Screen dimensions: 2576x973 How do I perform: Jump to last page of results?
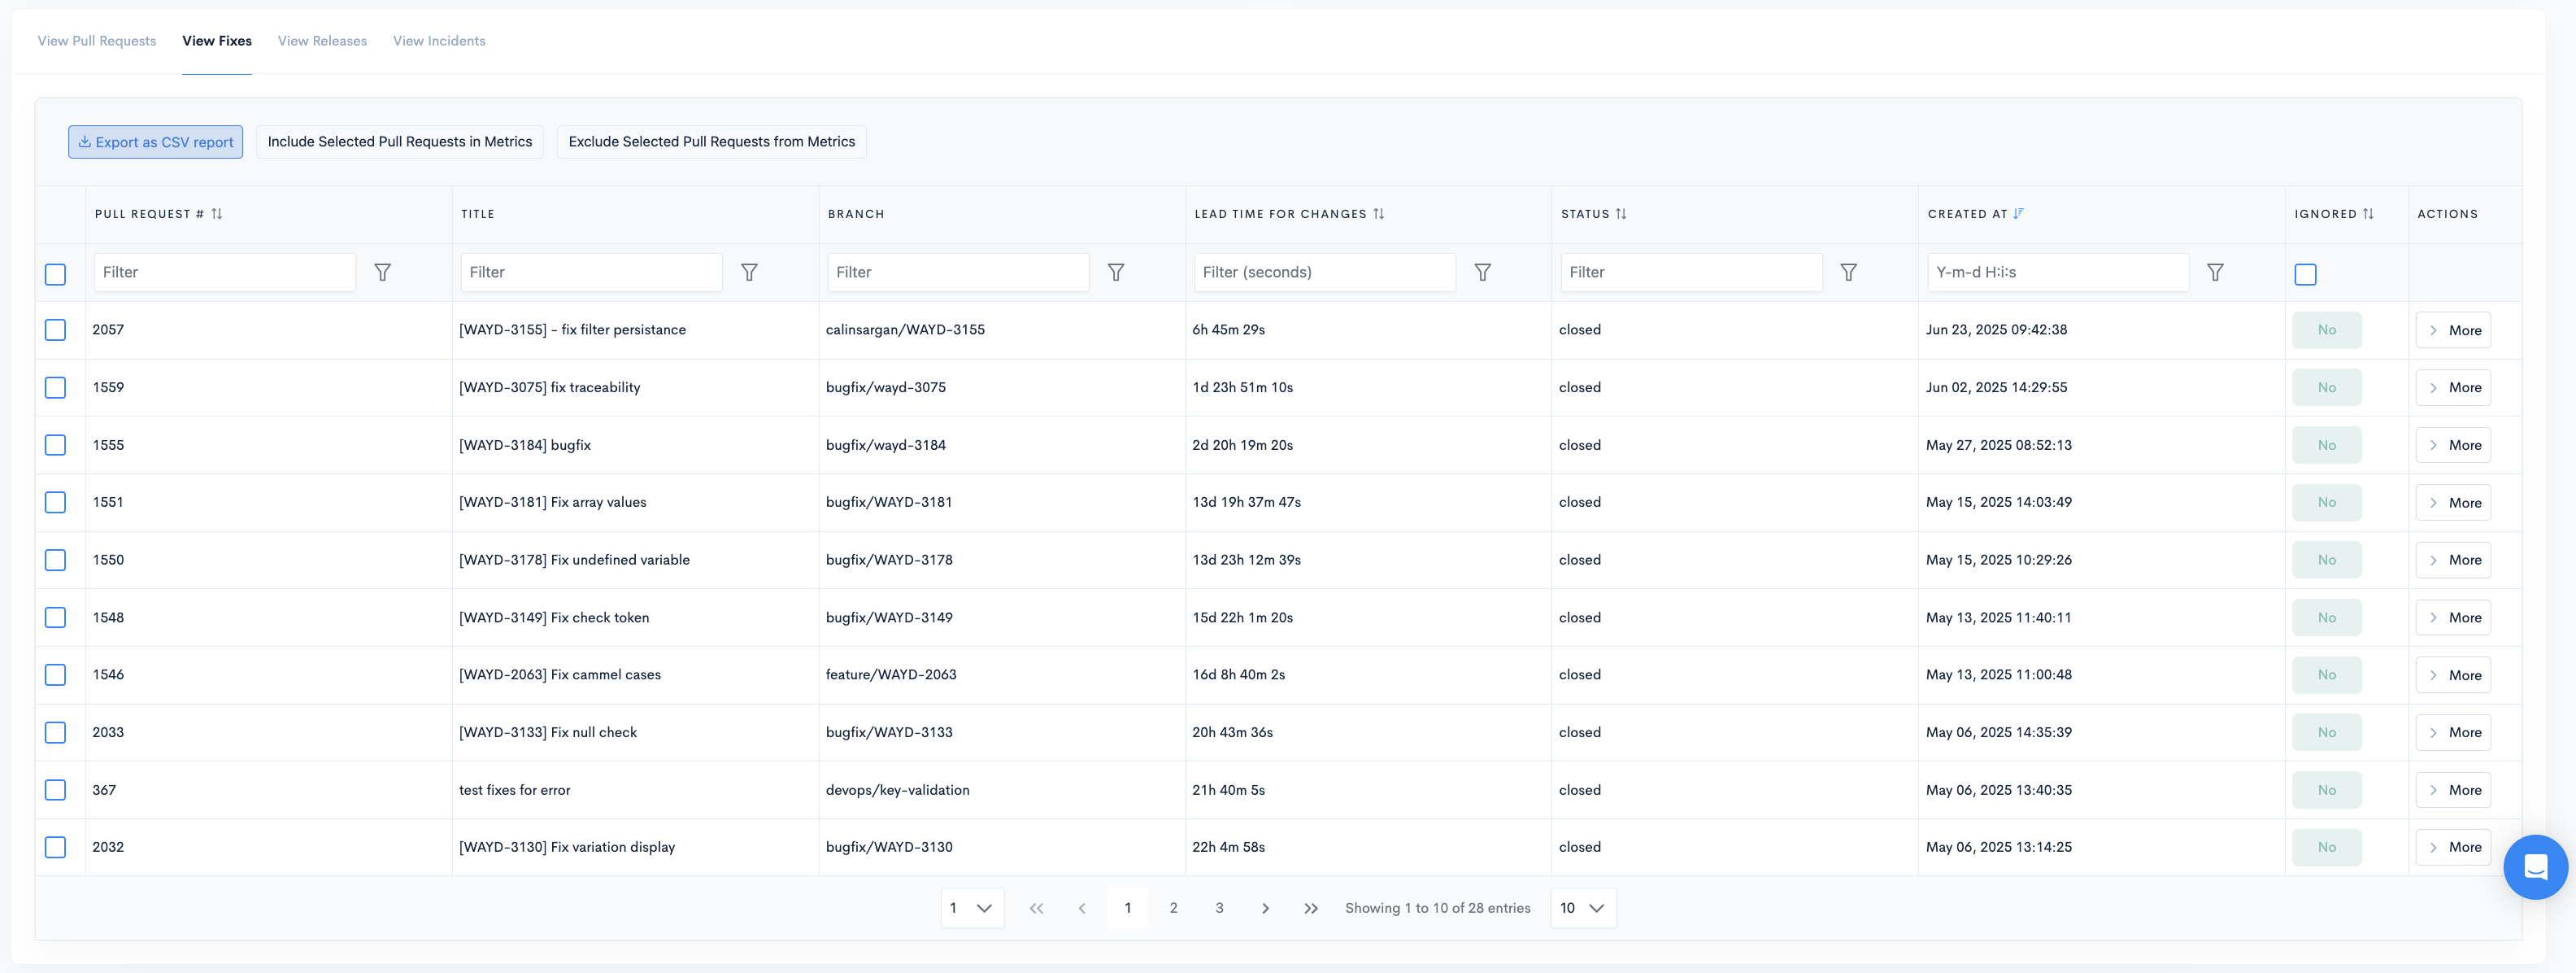point(1311,909)
